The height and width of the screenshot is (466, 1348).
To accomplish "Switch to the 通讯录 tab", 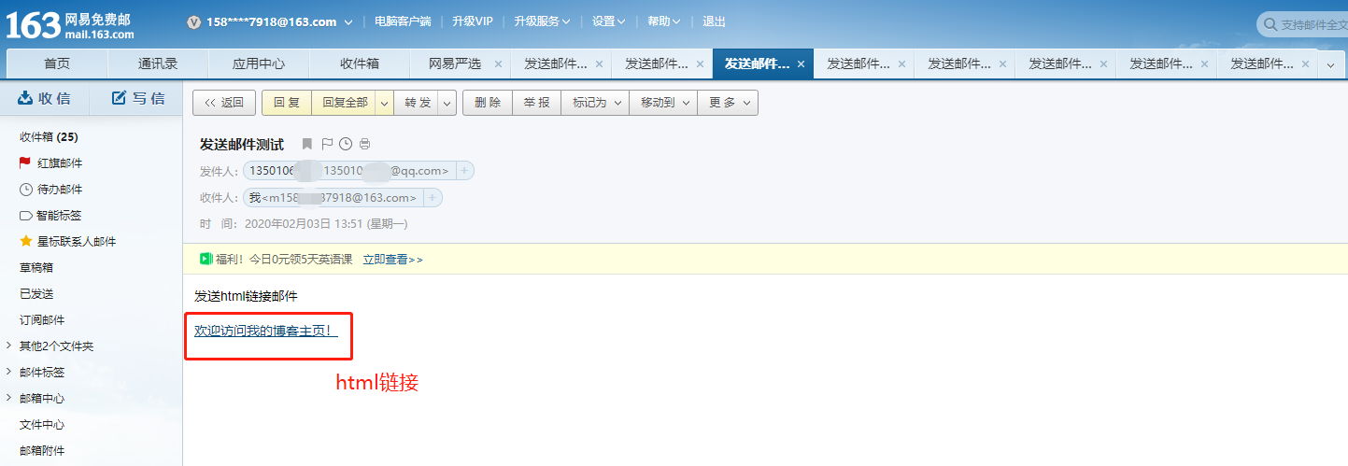I will coord(158,64).
